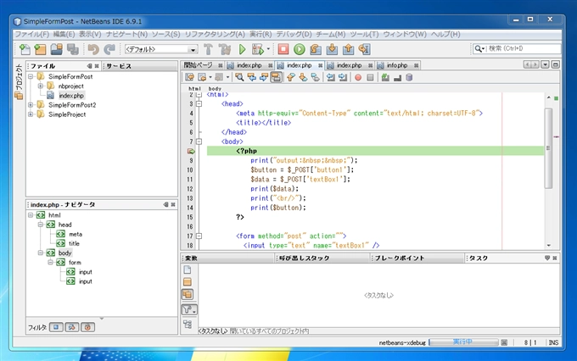Show tasks for the main project only
This screenshot has width=577, height=361.
(x=188, y=282)
